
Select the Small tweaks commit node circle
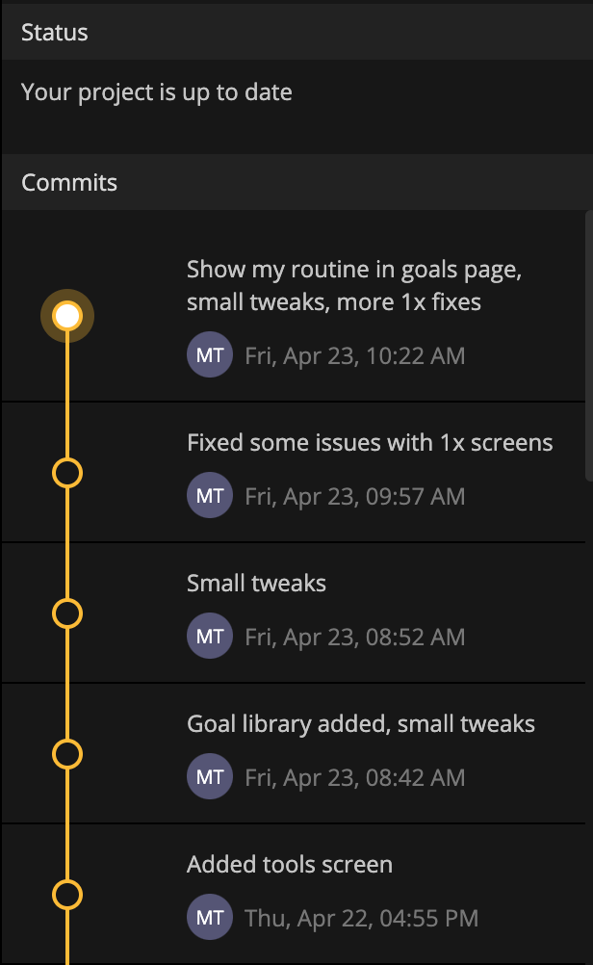(x=67, y=613)
